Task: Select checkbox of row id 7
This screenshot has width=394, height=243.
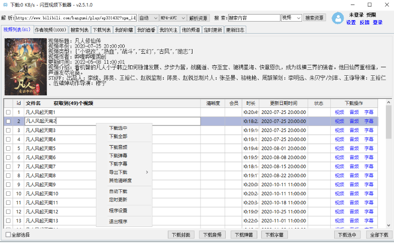Action: pyautogui.click(x=8, y=167)
